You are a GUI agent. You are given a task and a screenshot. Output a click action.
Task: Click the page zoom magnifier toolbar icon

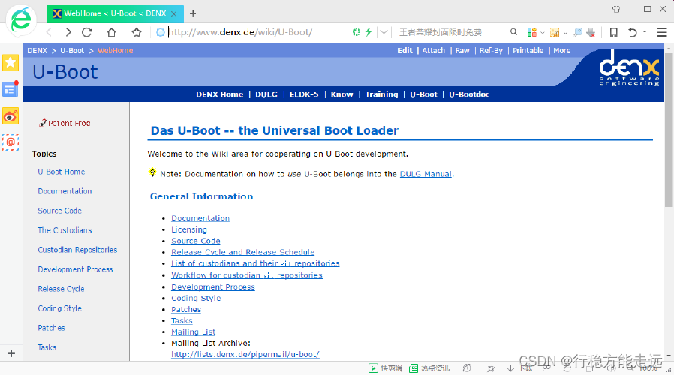pos(578,32)
